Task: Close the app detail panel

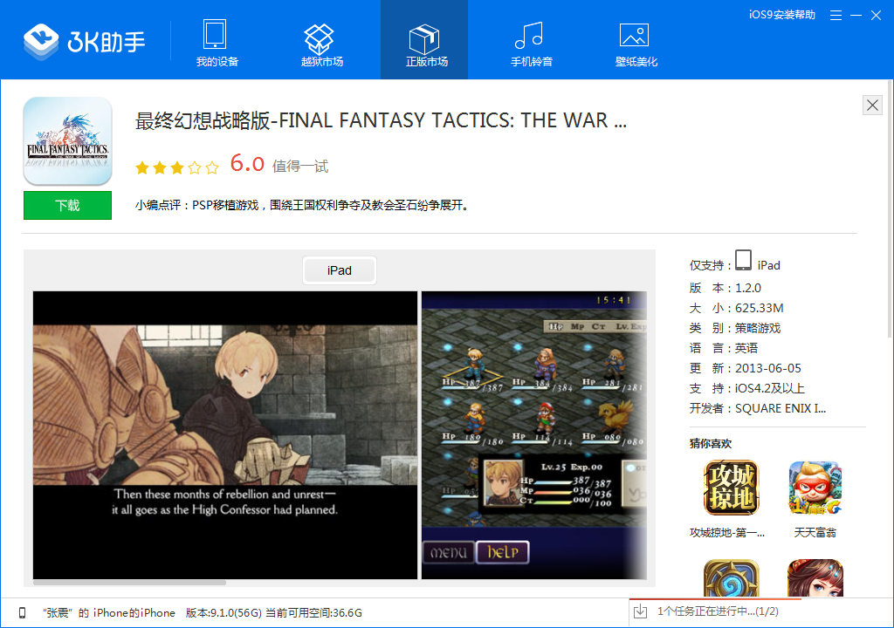Action: [872, 105]
